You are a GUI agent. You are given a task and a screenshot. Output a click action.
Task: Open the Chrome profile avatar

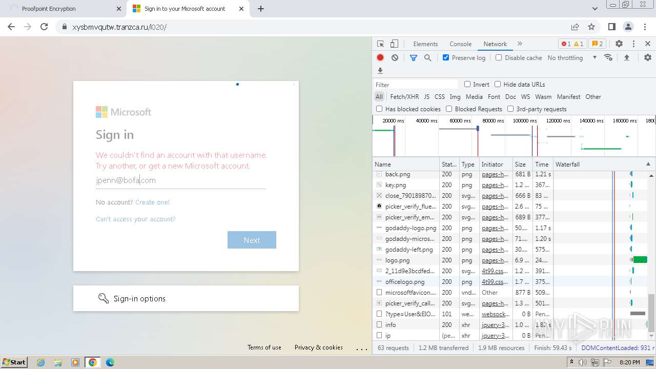[628, 27]
